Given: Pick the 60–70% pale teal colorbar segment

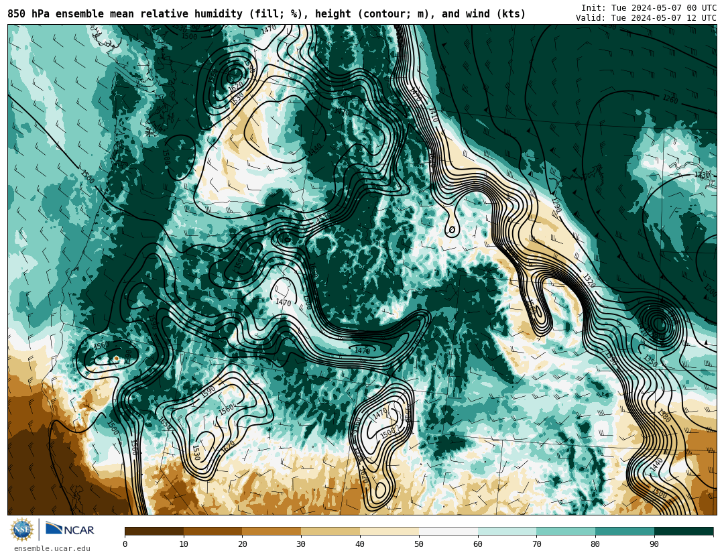Looking at the screenshot, I should (x=507, y=531).
